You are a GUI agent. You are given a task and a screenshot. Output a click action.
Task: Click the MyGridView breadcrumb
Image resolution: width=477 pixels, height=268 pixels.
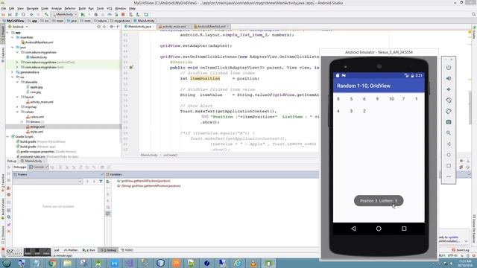(13, 21)
